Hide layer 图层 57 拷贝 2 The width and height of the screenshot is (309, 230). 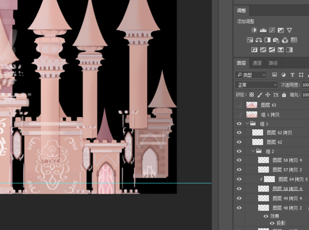coord(239,170)
